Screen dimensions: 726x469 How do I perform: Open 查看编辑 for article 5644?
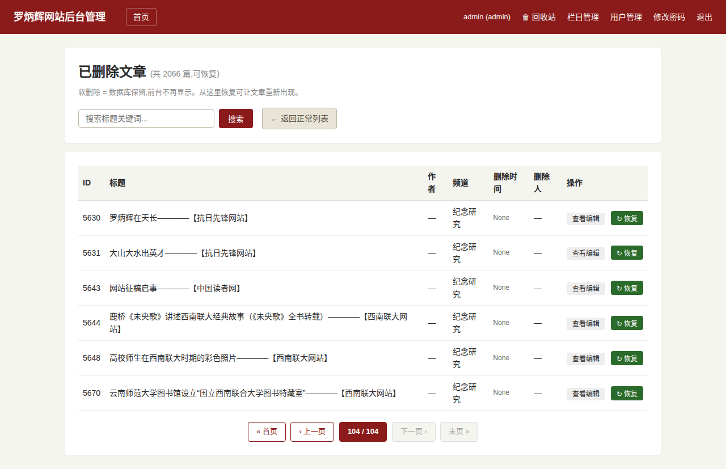pyautogui.click(x=586, y=324)
